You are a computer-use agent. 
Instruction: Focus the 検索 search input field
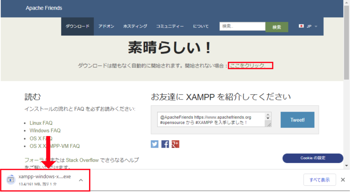point(242,26)
